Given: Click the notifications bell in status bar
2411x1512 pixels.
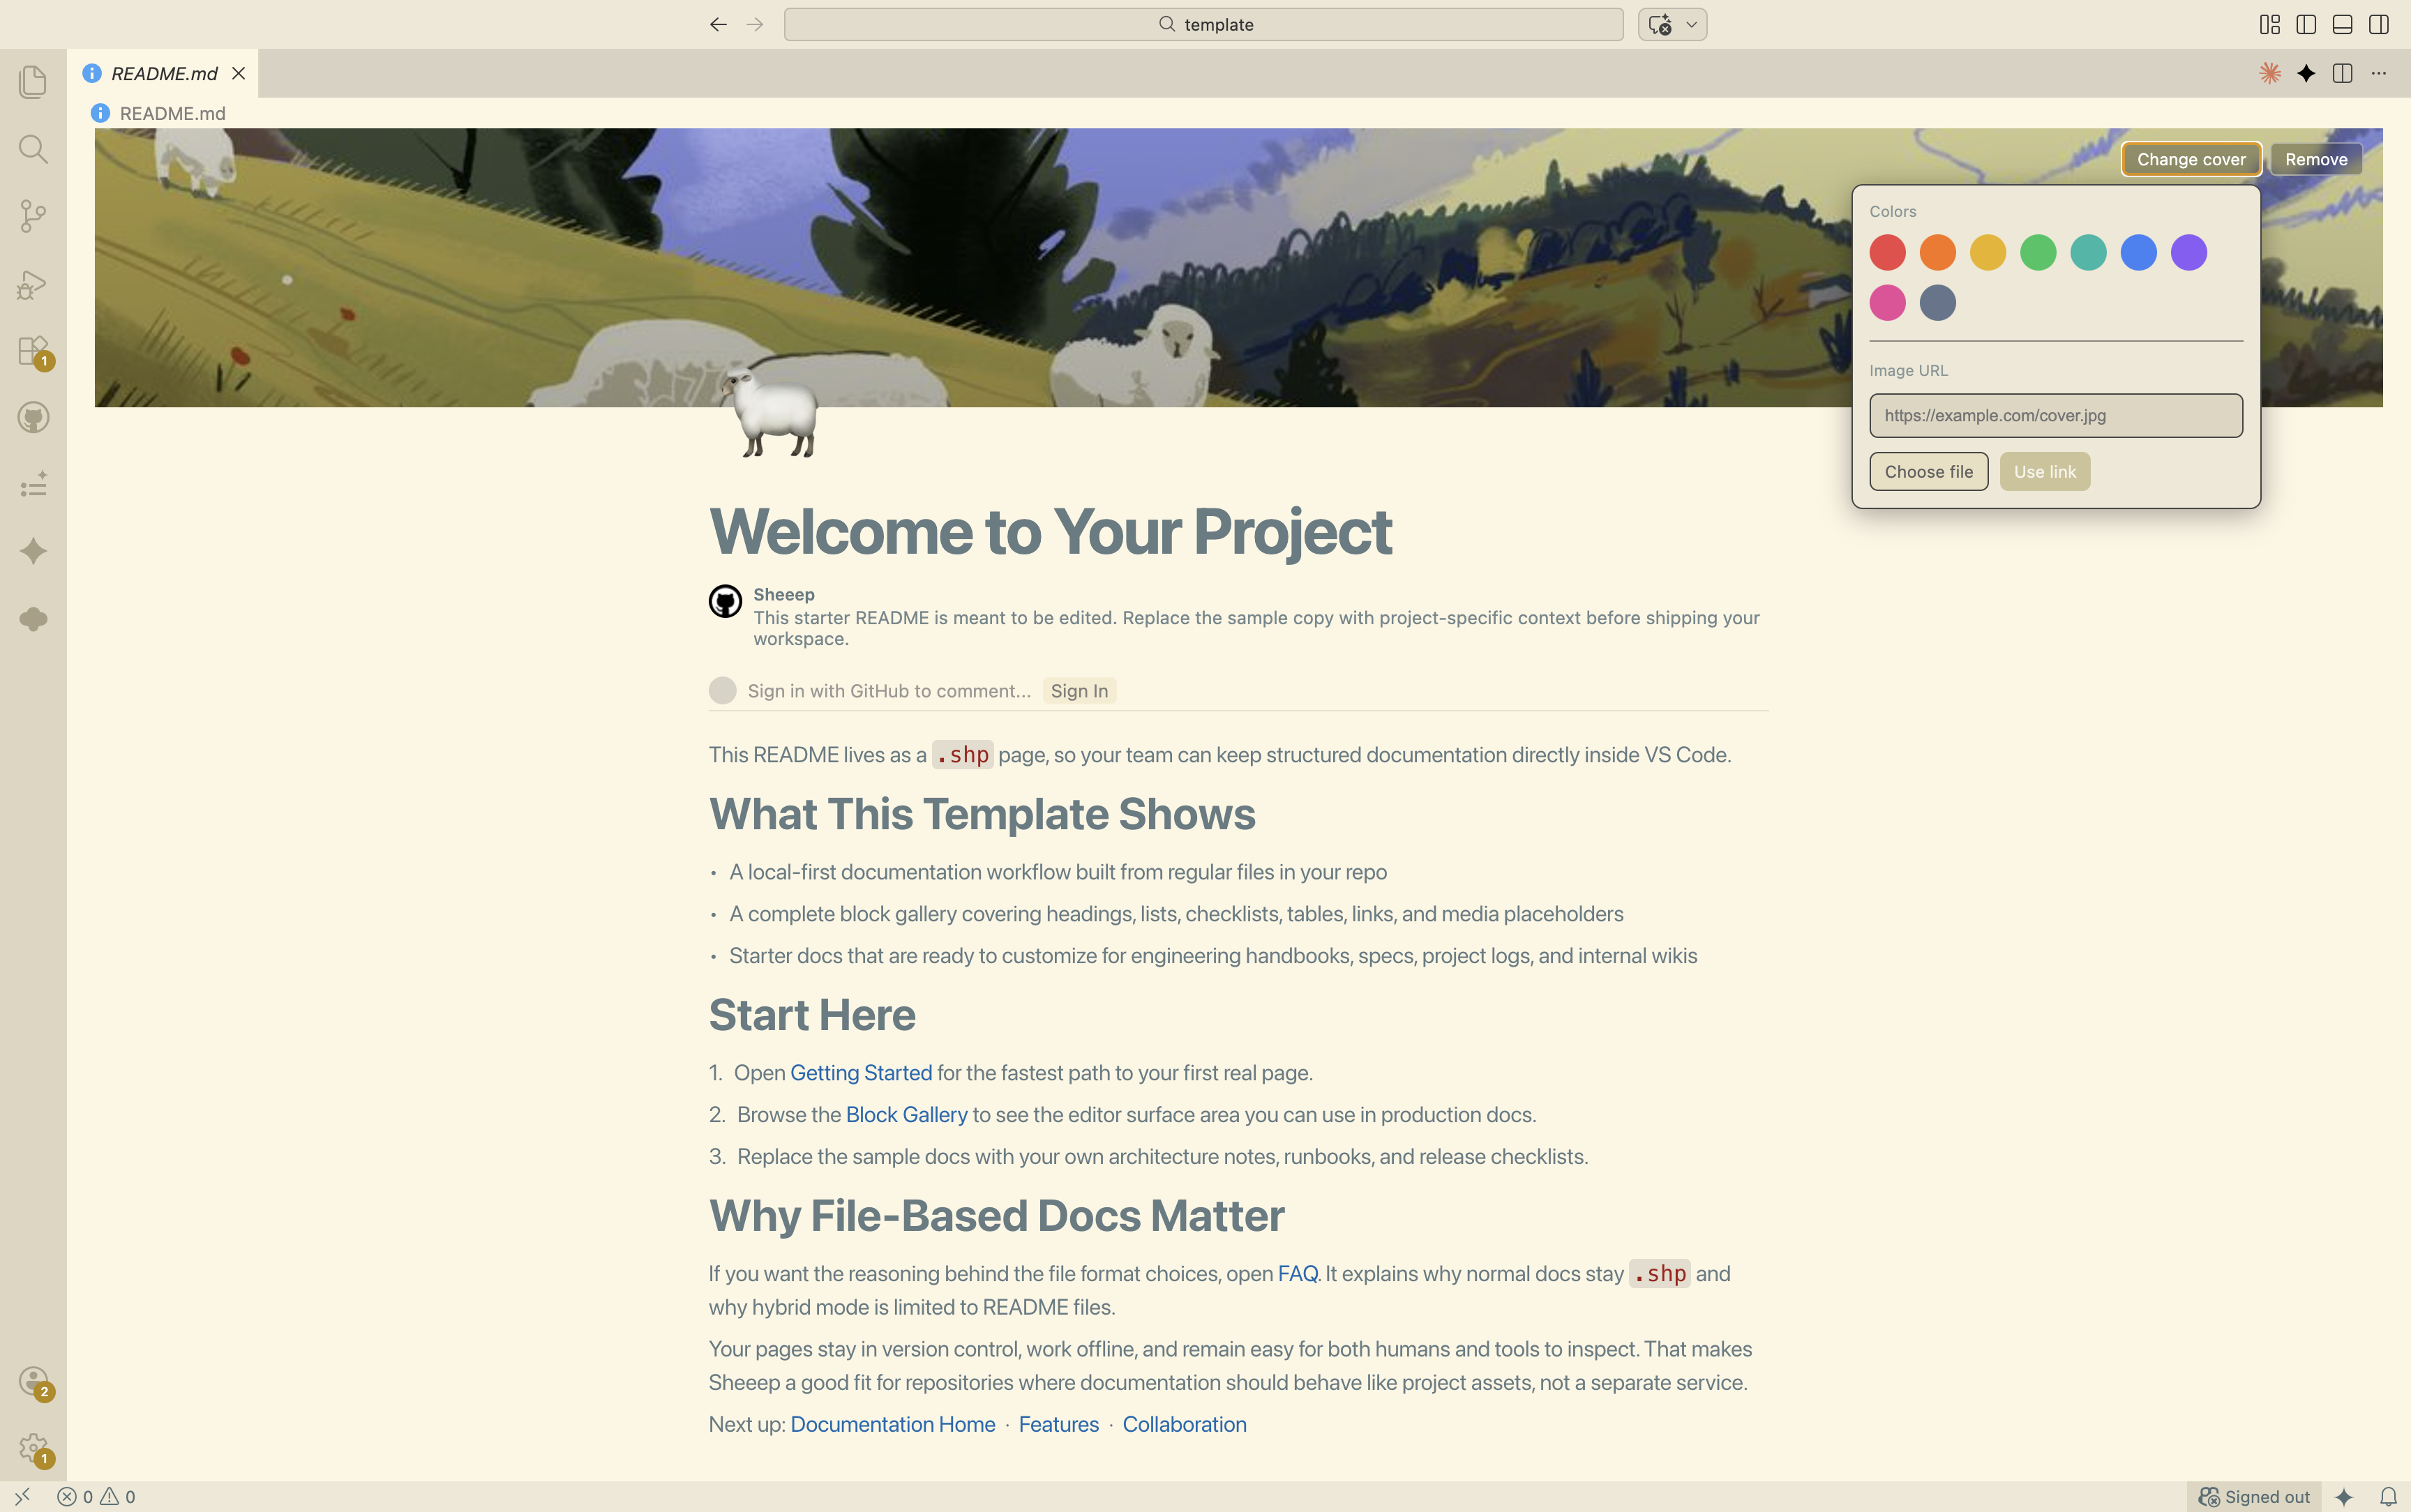Looking at the screenshot, I should (x=2388, y=1497).
